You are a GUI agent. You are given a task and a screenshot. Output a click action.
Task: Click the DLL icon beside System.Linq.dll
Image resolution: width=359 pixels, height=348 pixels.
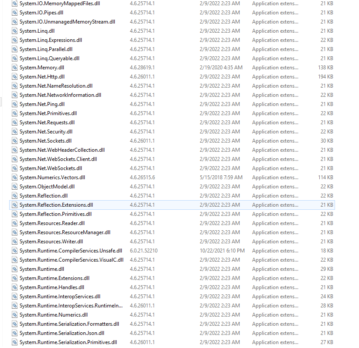point(14,31)
